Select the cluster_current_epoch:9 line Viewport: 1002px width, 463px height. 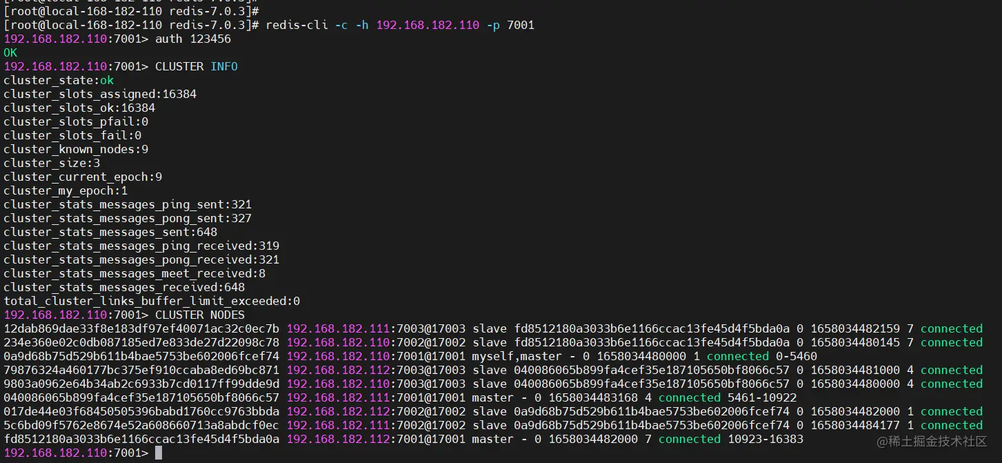coord(83,177)
